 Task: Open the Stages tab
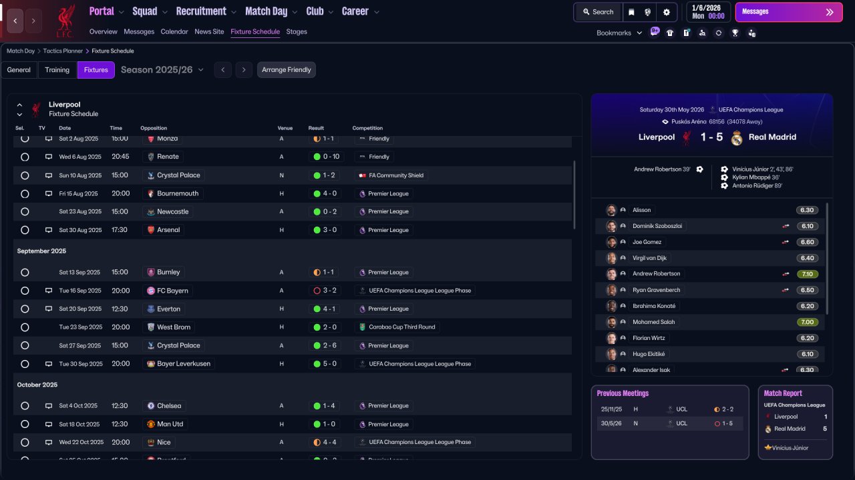pos(297,31)
